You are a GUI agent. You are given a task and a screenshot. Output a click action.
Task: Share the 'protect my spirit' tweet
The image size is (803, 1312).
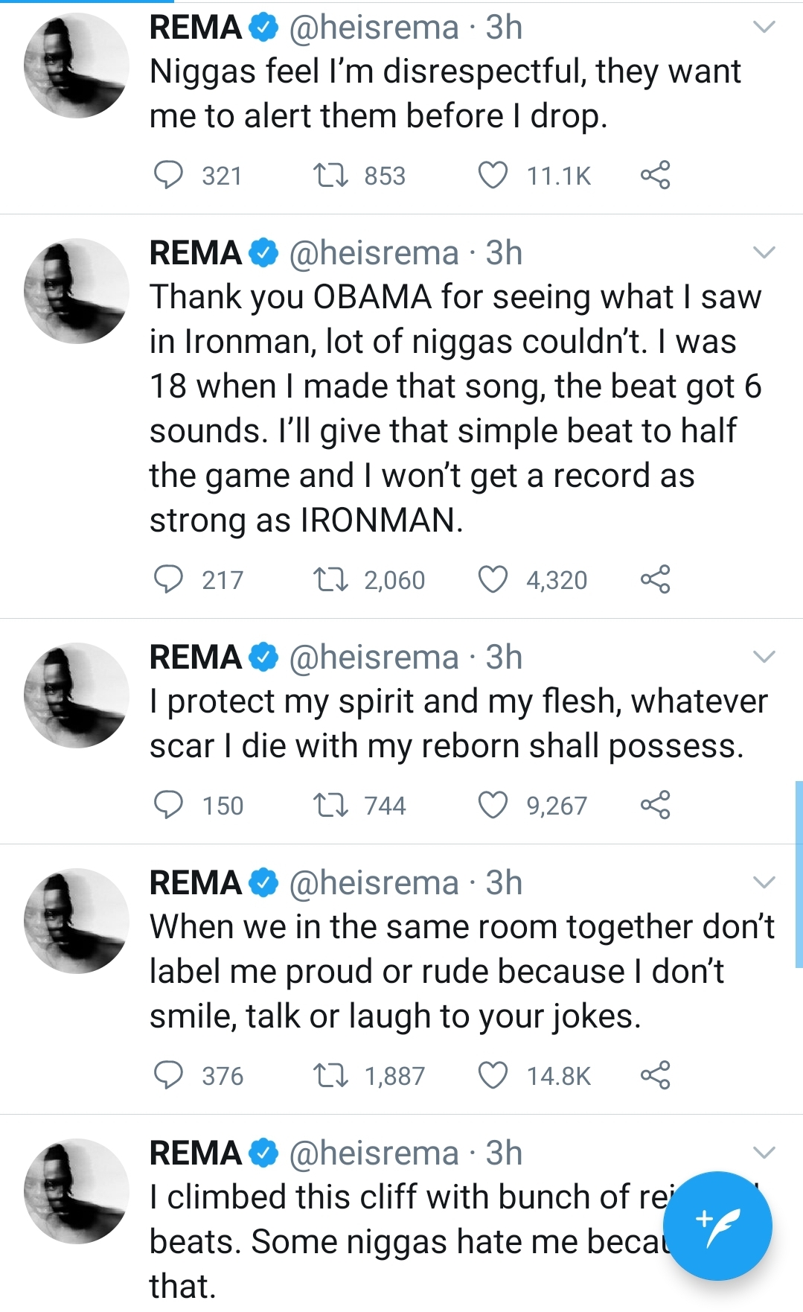click(655, 805)
